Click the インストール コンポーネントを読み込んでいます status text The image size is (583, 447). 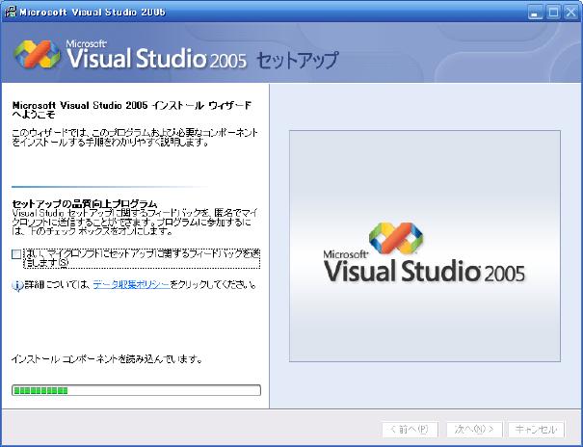click(x=107, y=359)
